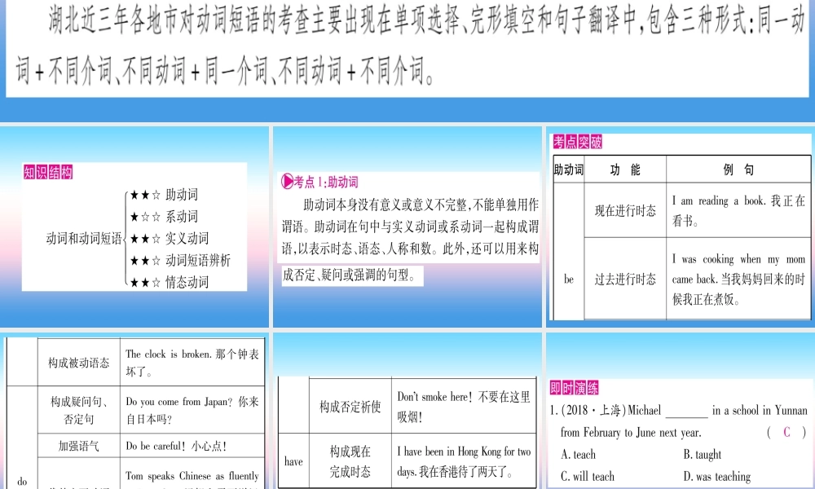Screen dimensions: 815x489
Task: Select the ★★☆ 情态动词 item
Action: point(170,282)
